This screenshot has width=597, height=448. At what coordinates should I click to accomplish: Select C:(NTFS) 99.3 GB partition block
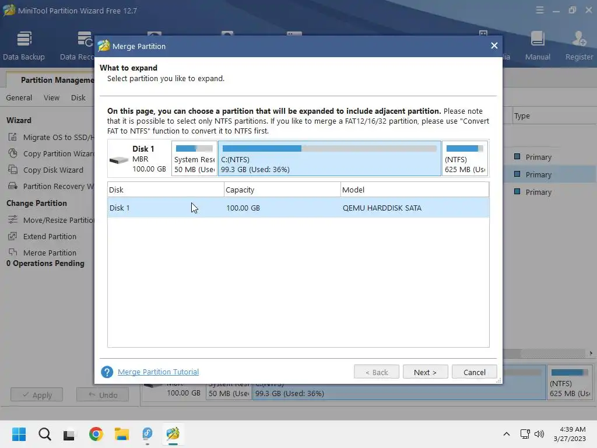[330, 159]
